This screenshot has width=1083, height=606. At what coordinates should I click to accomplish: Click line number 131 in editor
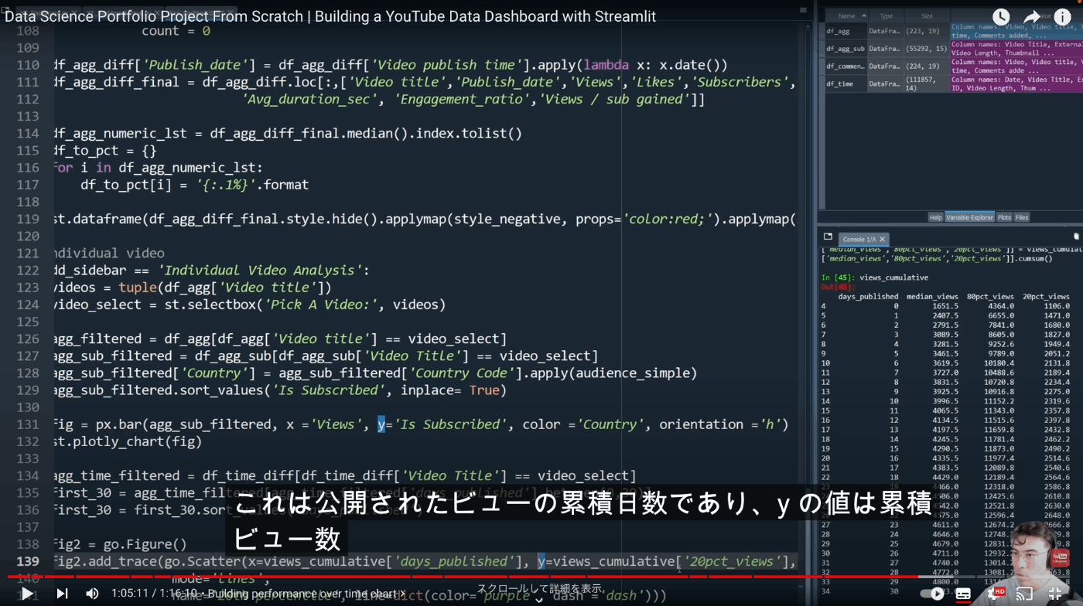(27, 424)
